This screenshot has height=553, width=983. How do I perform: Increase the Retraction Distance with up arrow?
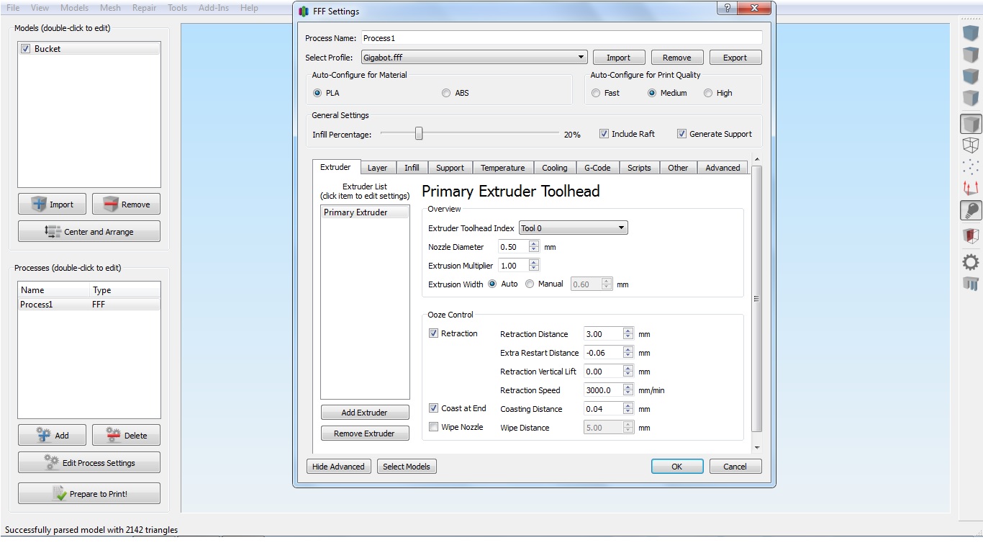pyautogui.click(x=628, y=331)
